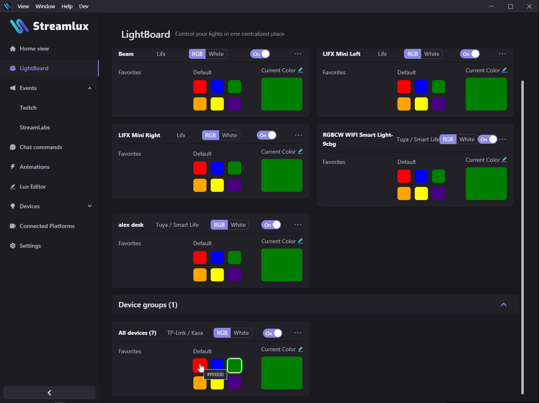Open the options menu for alex desk
The width and height of the screenshot is (539, 403).
coord(298,224)
